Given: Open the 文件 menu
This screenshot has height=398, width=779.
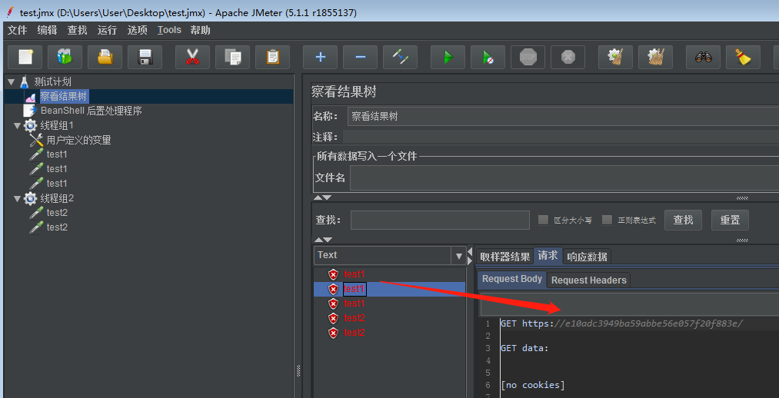Looking at the screenshot, I should pyautogui.click(x=18, y=30).
